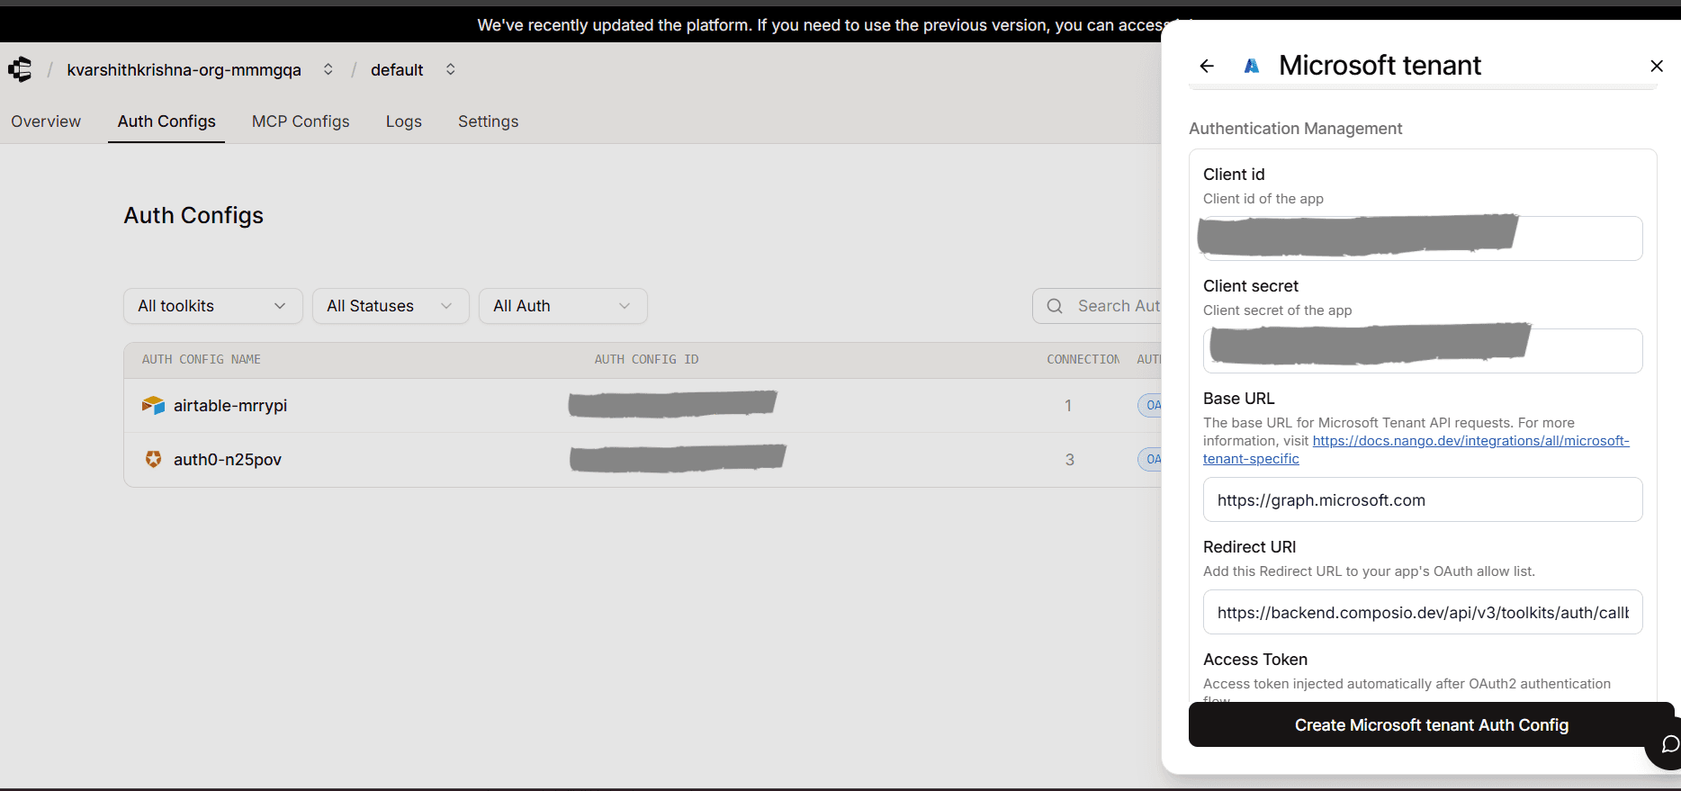Close the Microsoft tenant panel
Screen dimensions: 1681x791
1657,66
